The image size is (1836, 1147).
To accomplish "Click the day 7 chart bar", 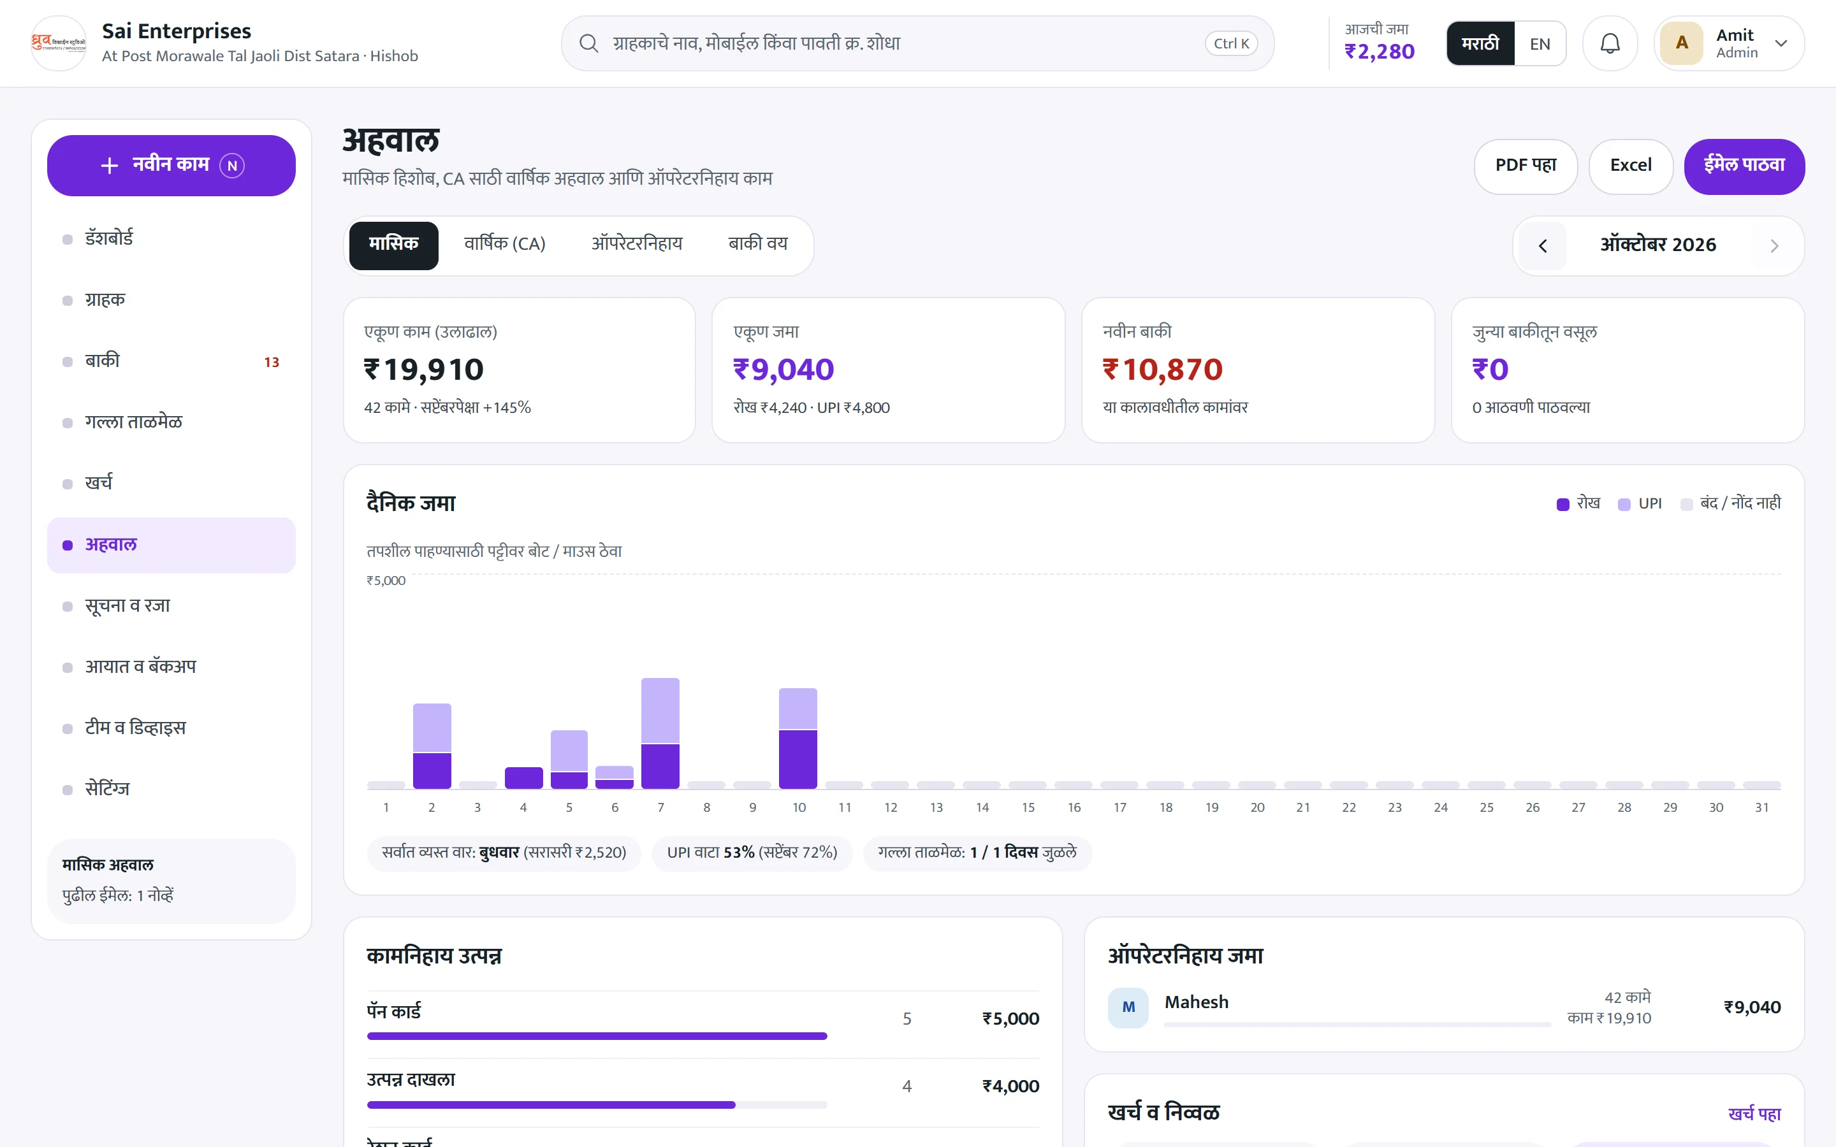I will click(660, 733).
